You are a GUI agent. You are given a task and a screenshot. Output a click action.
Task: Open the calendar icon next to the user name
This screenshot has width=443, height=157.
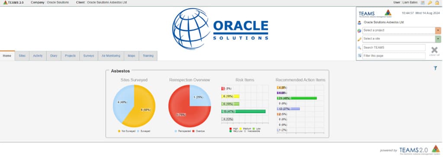coord(423,3)
